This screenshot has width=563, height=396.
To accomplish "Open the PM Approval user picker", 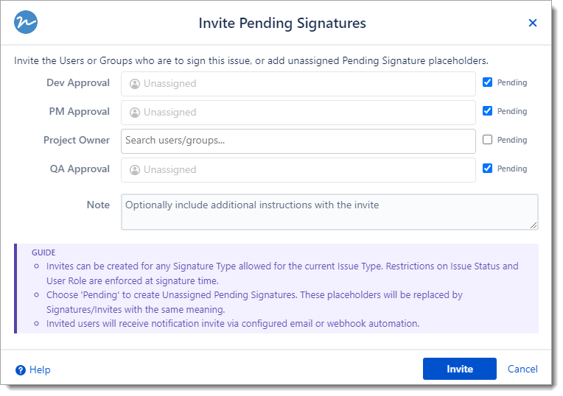I will tap(298, 113).
